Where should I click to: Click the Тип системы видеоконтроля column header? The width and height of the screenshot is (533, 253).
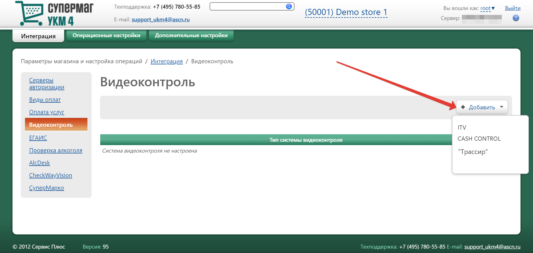[306, 140]
